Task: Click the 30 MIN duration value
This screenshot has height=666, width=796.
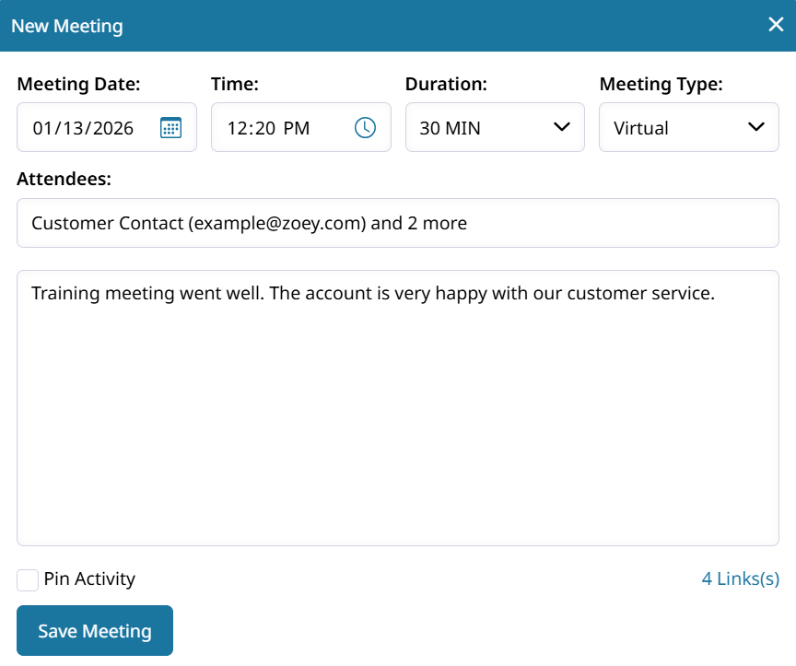Action: click(451, 128)
